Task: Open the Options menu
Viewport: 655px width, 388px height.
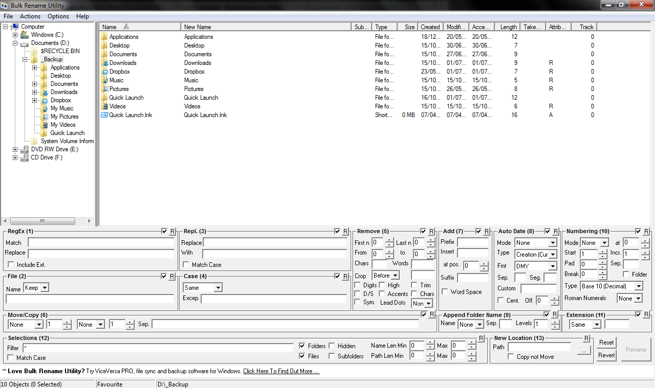Action: (58, 16)
